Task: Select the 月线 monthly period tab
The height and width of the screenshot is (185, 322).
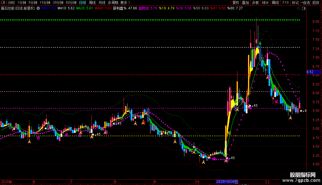Action: coord(102,3)
